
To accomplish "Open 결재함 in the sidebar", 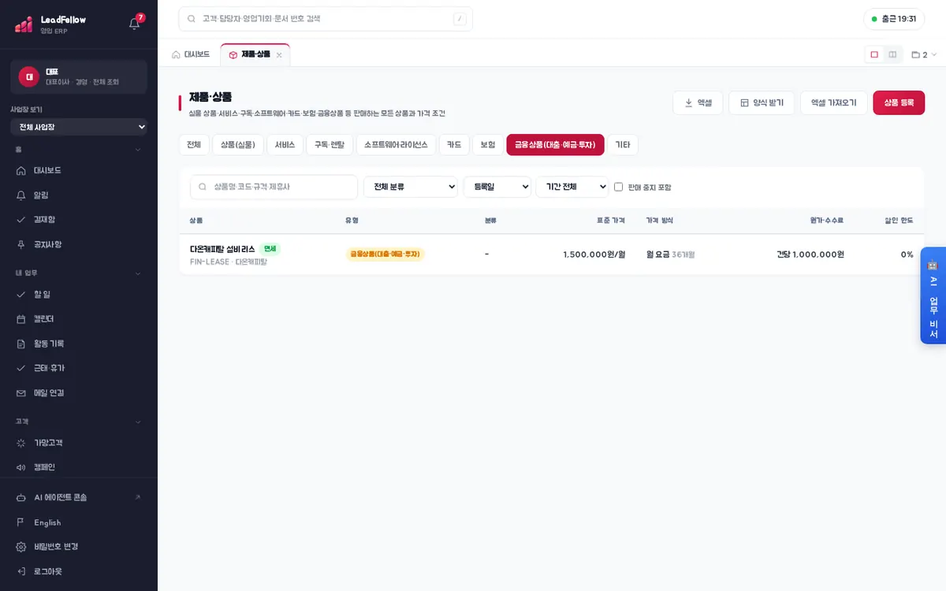I will pos(79,219).
